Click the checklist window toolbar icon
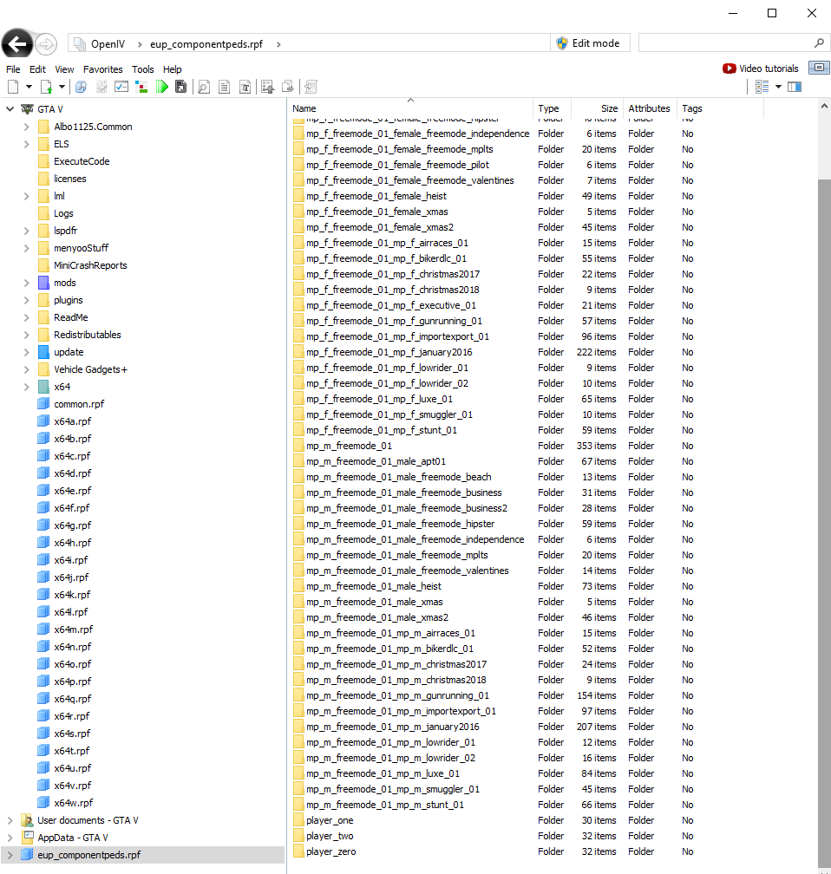831x874 pixels. (x=121, y=87)
